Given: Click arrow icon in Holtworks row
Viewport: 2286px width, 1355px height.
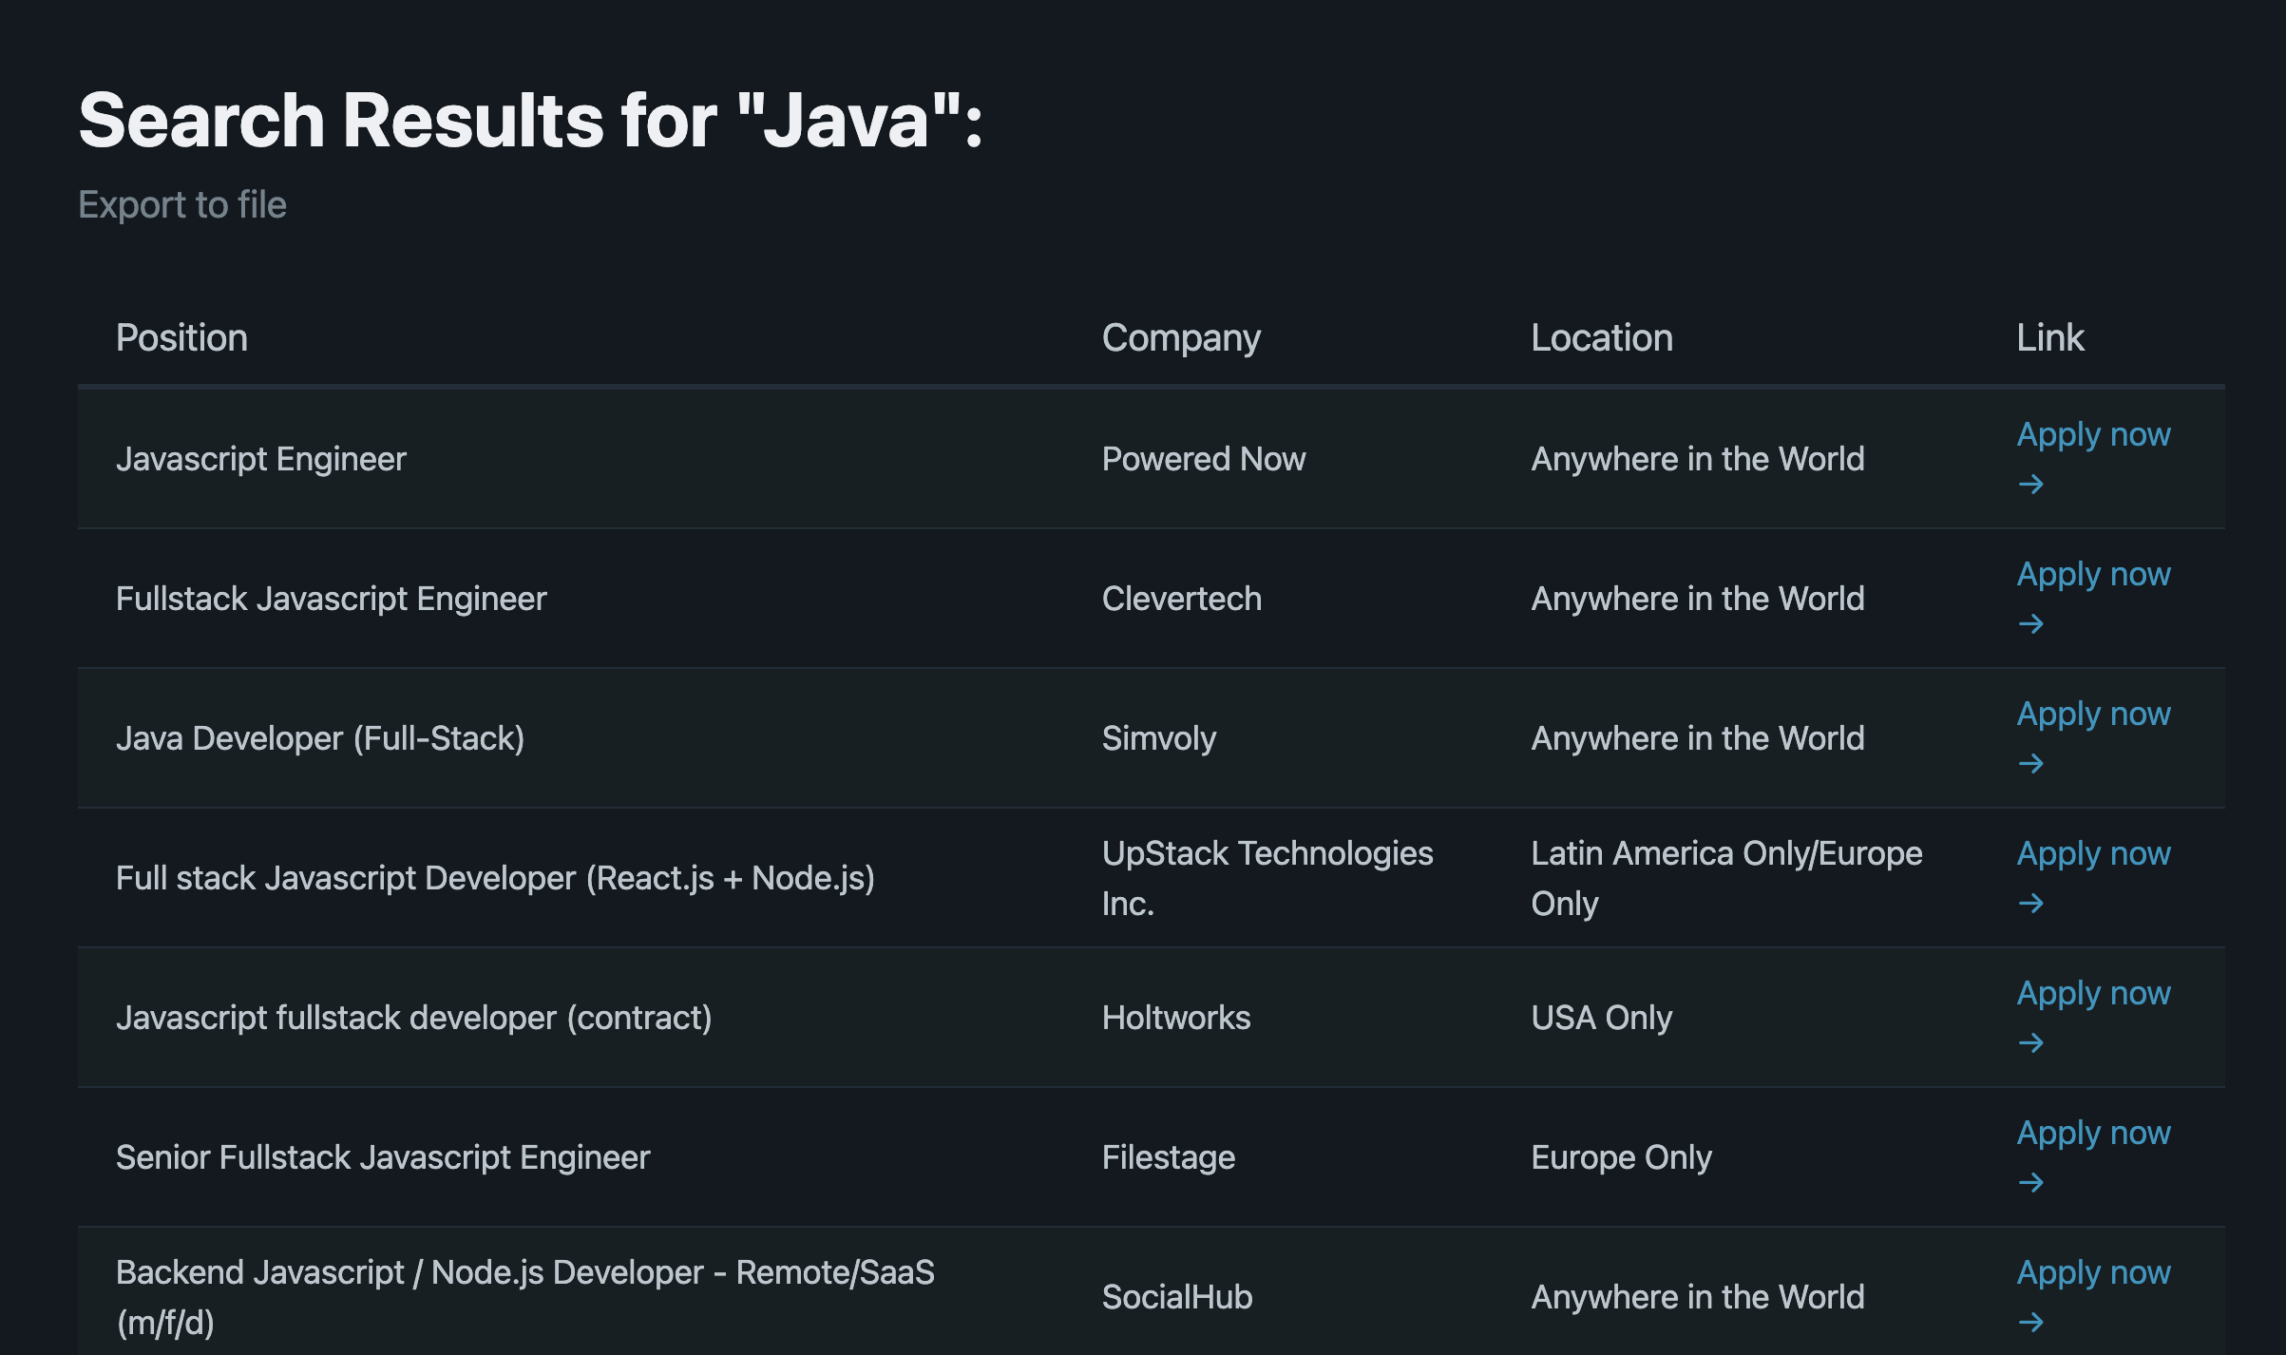Looking at the screenshot, I should coord(2030,1043).
